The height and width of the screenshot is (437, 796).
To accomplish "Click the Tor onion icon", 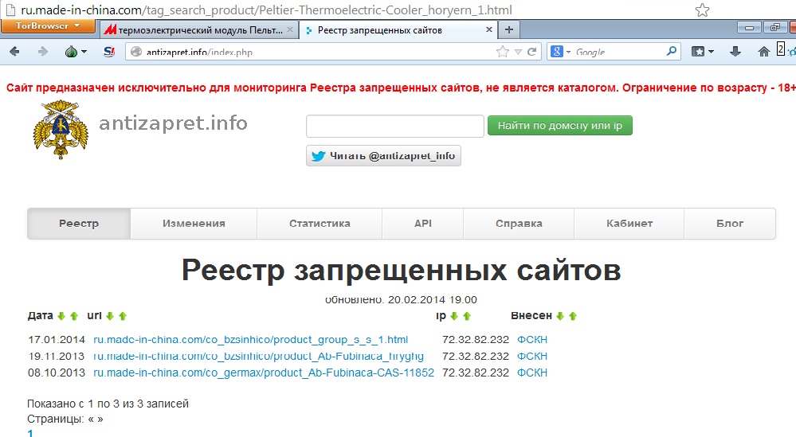I will pyautogui.click(x=71, y=52).
